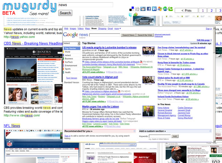The width and height of the screenshot is (222, 163).
Task: Click the Search News button
Action: click(128, 35)
